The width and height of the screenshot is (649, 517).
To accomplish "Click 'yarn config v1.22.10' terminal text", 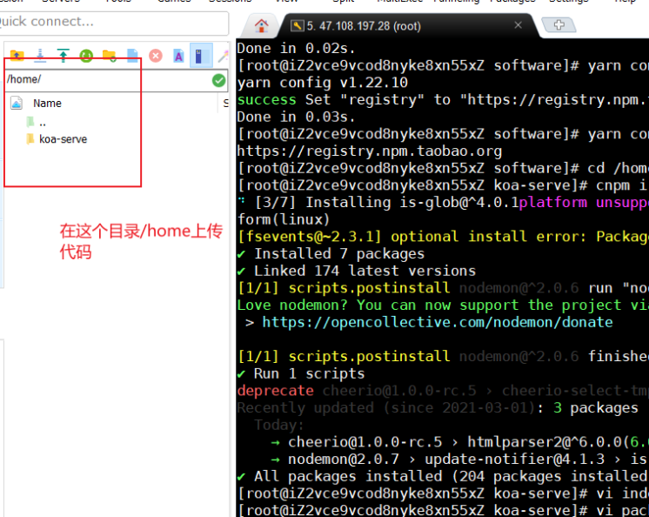I will point(323,83).
